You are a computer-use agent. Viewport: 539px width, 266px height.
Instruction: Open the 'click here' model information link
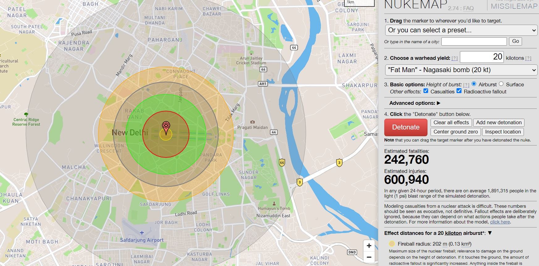pos(500,222)
